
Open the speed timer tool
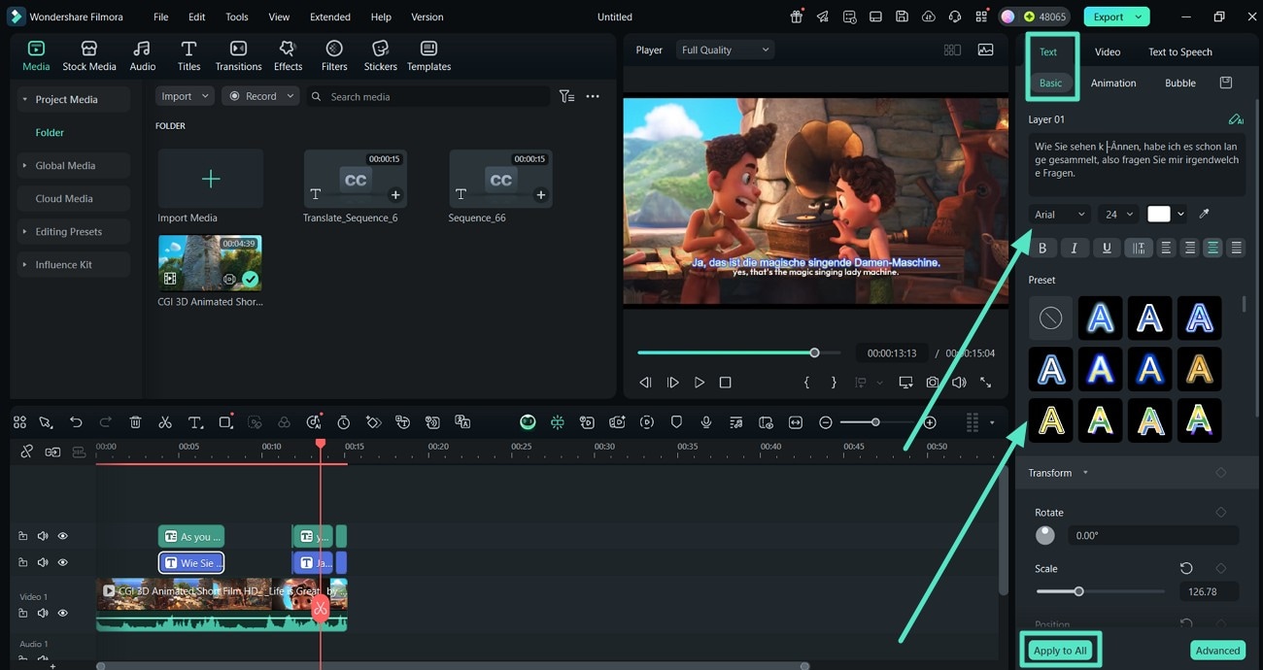pos(344,422)
